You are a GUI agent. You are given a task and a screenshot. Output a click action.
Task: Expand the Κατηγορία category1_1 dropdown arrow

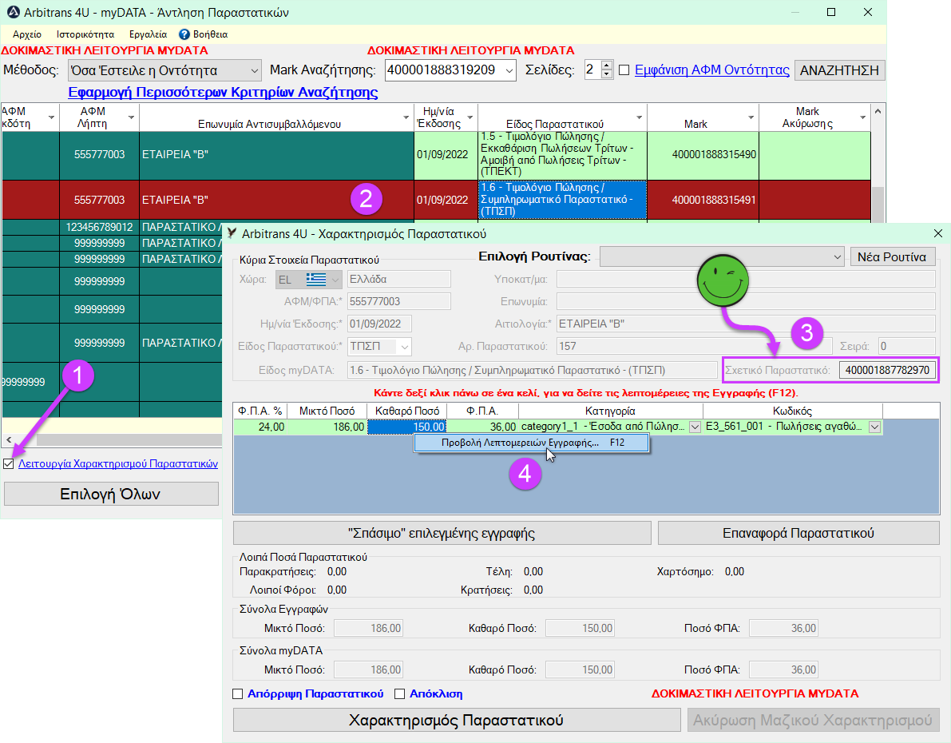pyautogui.click(x=695, y=427)
